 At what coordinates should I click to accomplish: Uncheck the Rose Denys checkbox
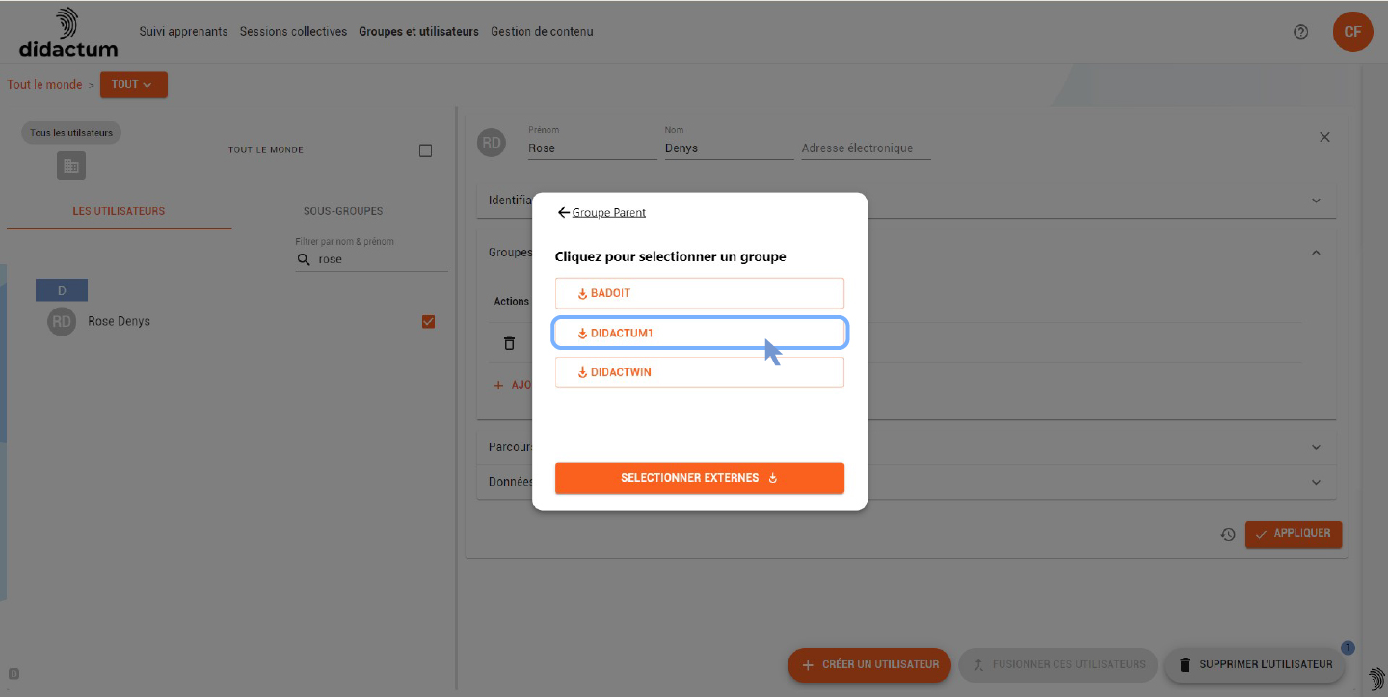pyautogui.click(x=429, y=322)
